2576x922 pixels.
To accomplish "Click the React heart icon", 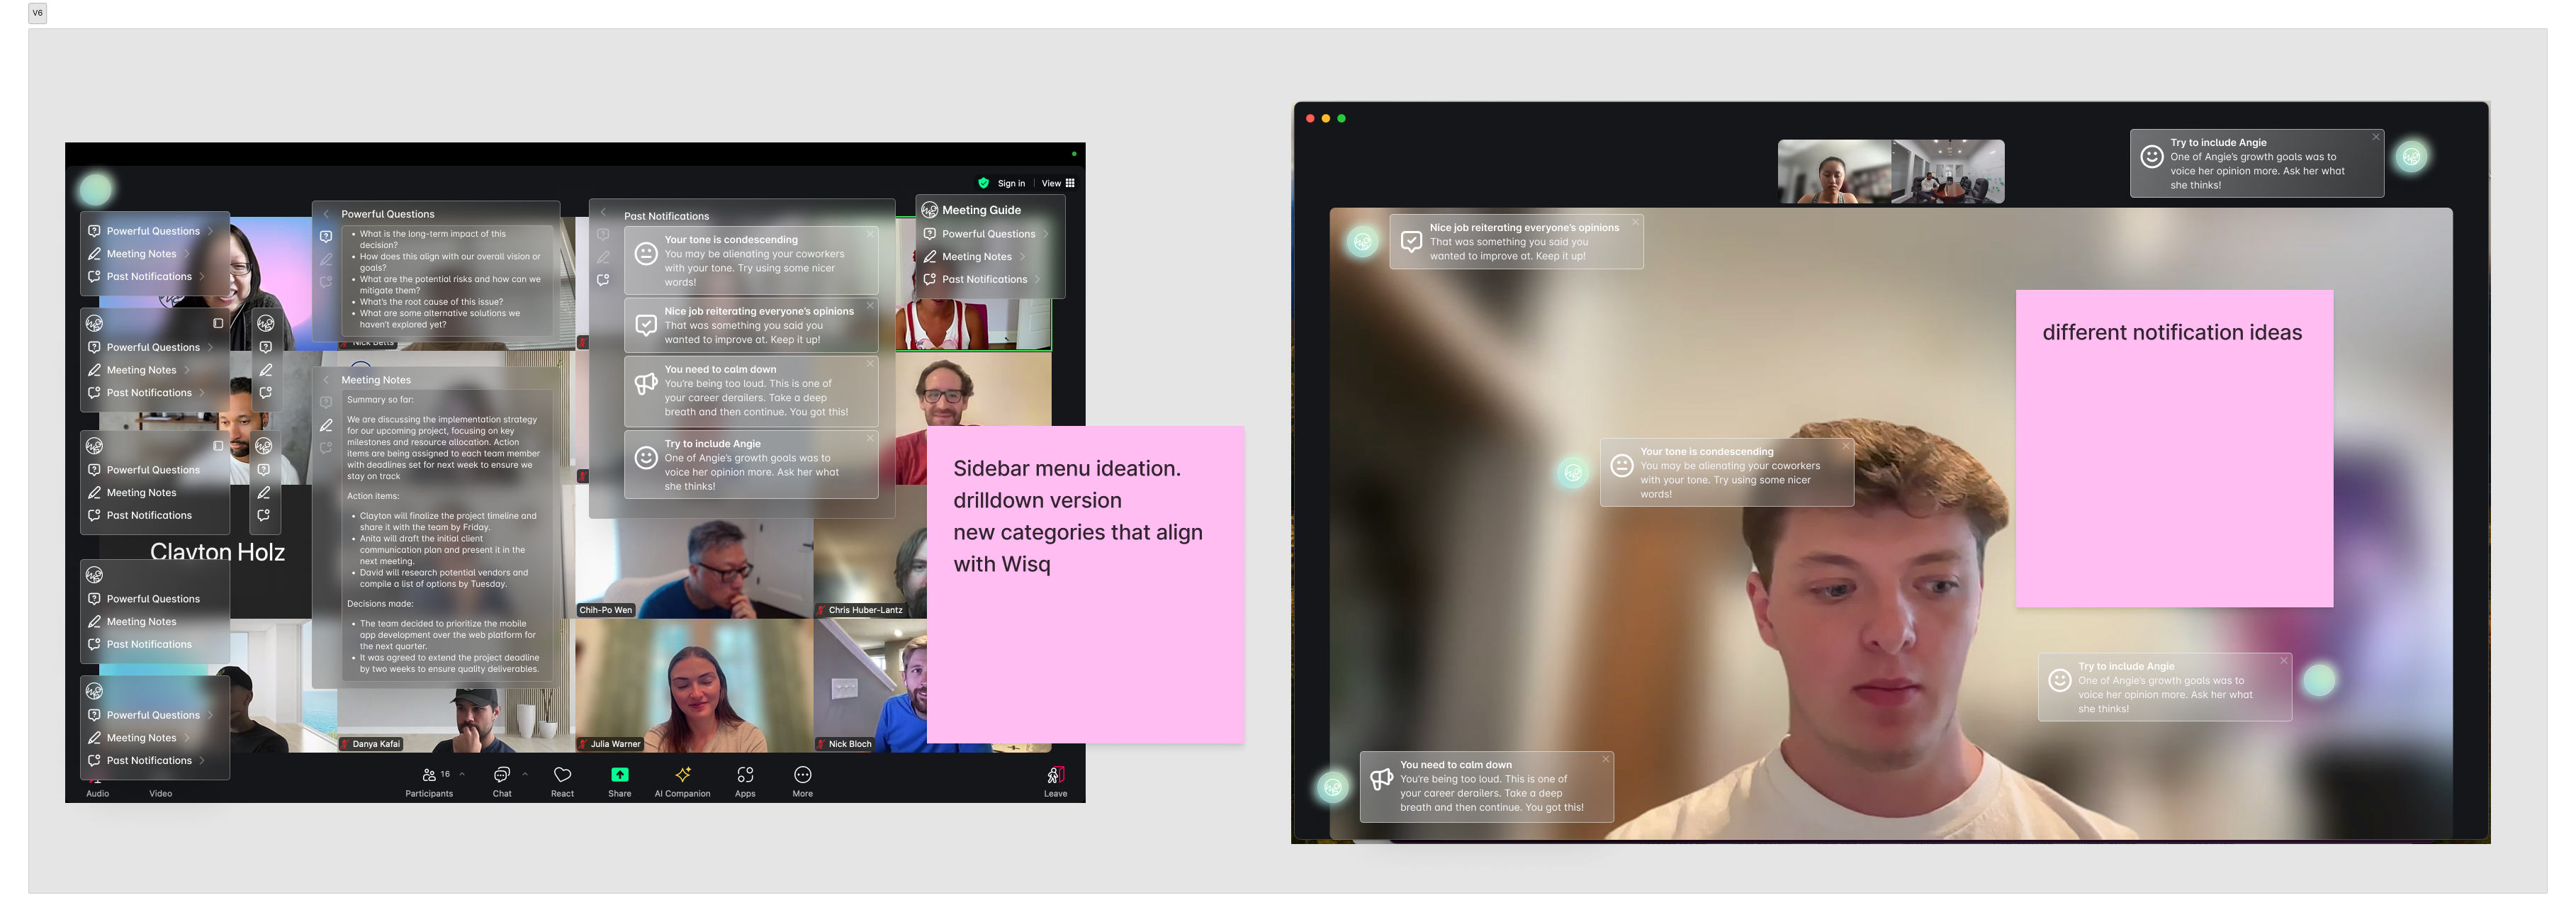I will [x=563, y=776].
